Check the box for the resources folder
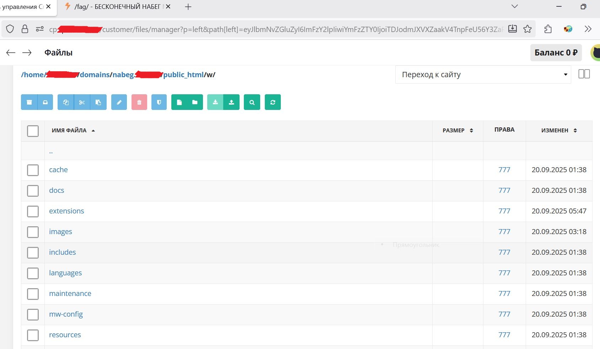This screenshot has height=349, width=600. click(x=33, y=335)
